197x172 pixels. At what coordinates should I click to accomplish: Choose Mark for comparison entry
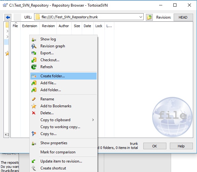click(63, 152)
